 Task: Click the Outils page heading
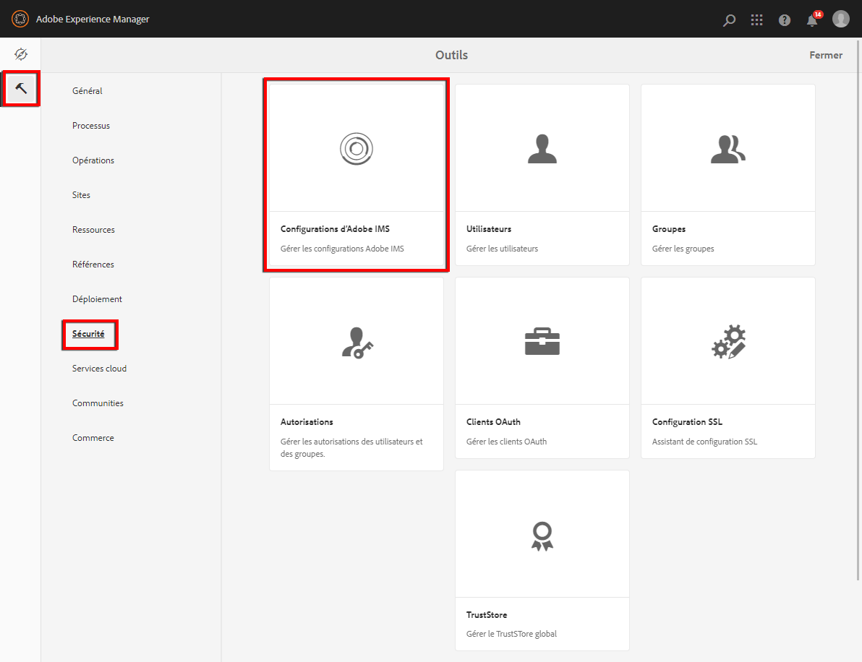(x=451, y=55)
